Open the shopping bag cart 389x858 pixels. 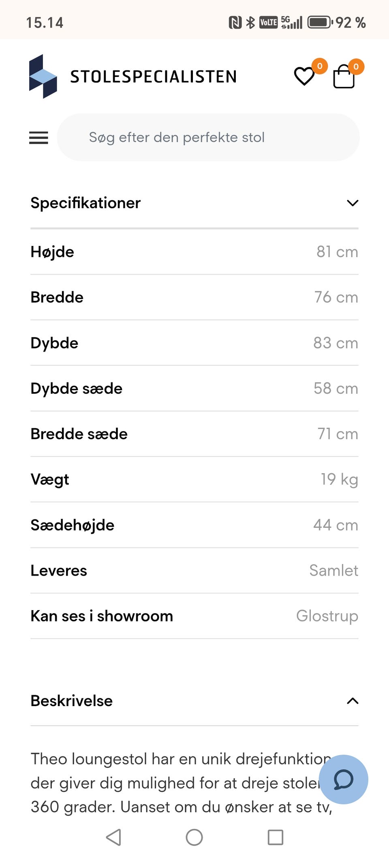coord(344,77)
